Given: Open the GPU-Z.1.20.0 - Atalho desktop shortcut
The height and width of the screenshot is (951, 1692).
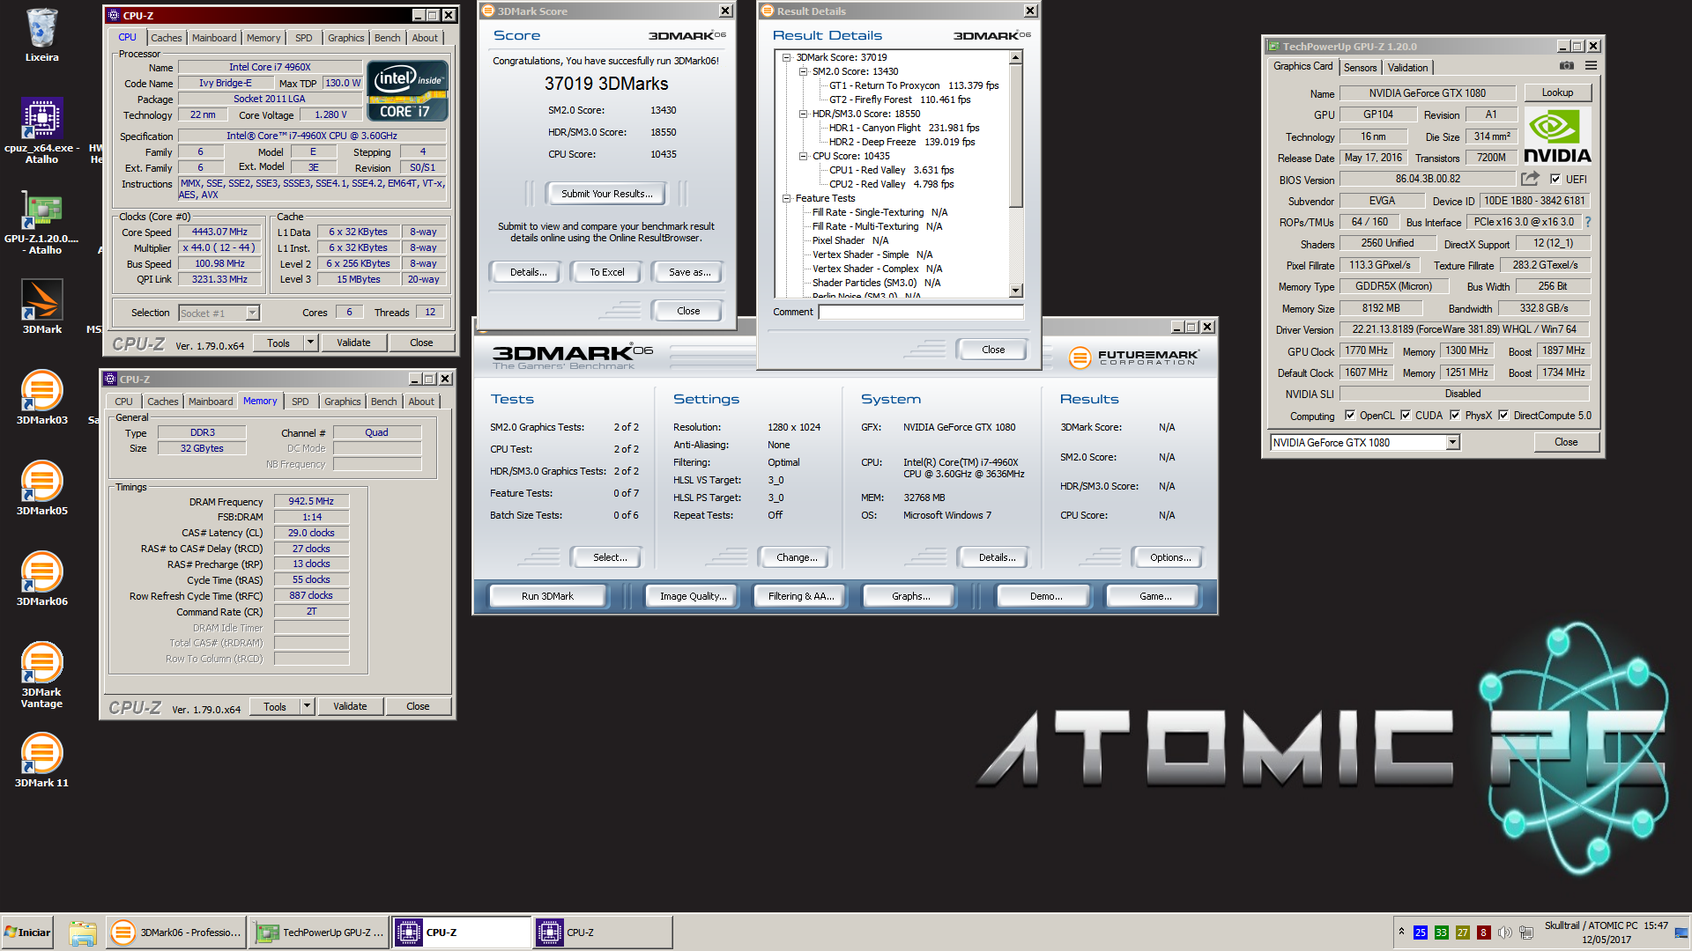Looking at the screenshot, I should (x=41, y=222).
